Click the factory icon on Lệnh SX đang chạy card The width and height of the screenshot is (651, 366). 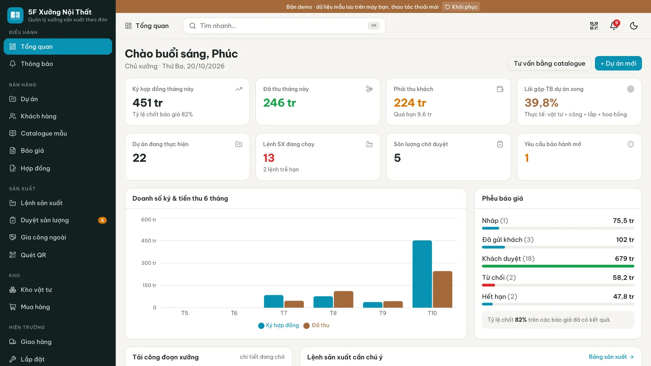(x=369, y=144)
